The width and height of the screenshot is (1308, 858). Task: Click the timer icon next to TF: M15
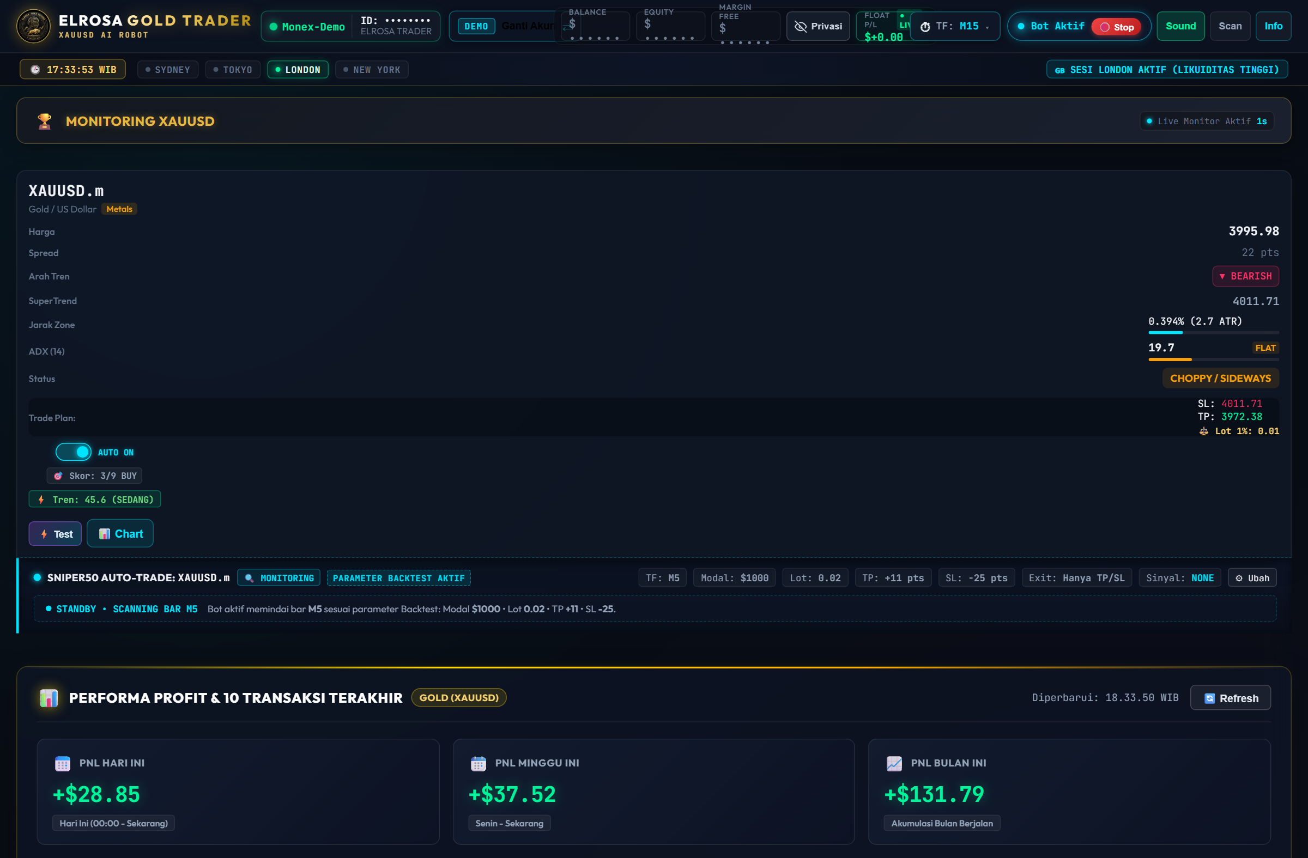[x=925, y=26]
